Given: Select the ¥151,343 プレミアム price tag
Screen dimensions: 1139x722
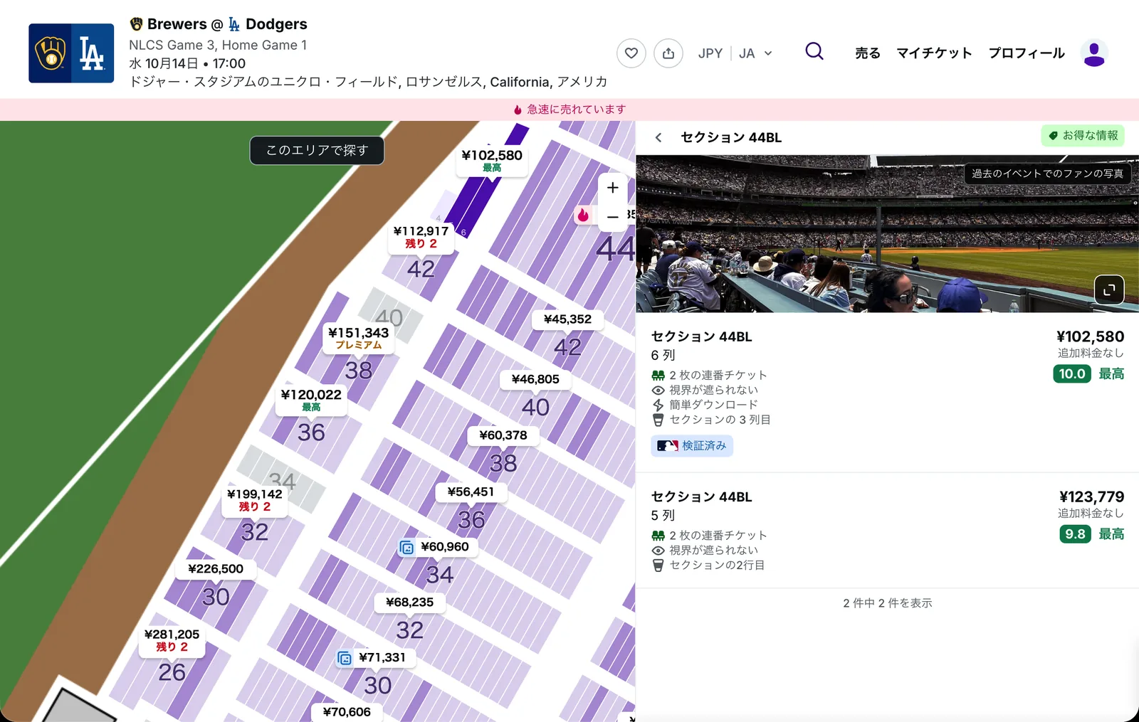Looking at the screenshot, I should [359, 339].
